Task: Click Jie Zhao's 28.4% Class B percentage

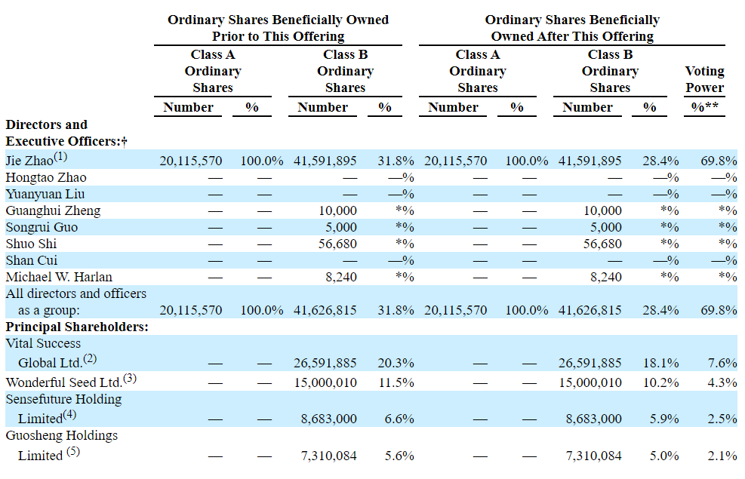Action: click(661, 161)
